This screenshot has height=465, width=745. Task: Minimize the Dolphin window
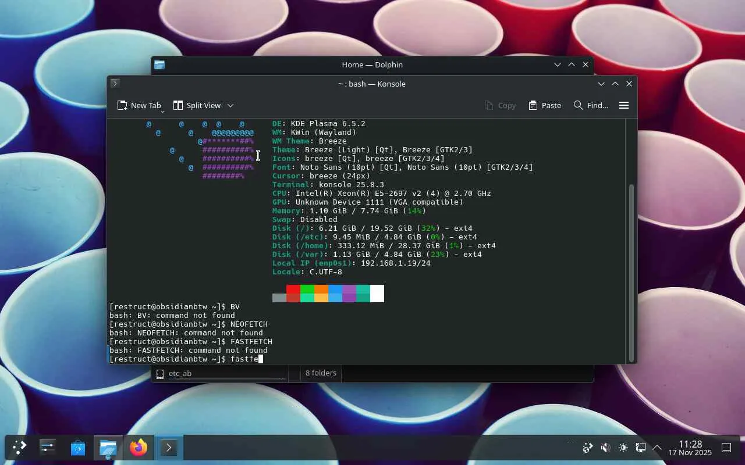(558, 65)
